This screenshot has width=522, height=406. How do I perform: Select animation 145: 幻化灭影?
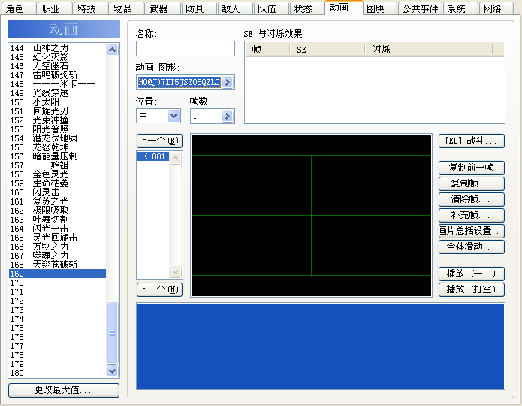click(x=57, y=57)
